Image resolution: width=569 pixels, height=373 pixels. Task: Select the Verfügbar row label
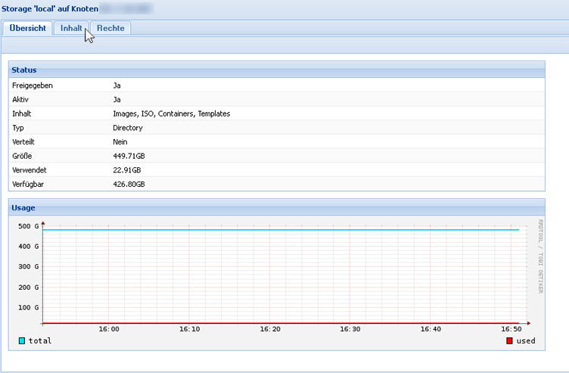tap(28, 185)
